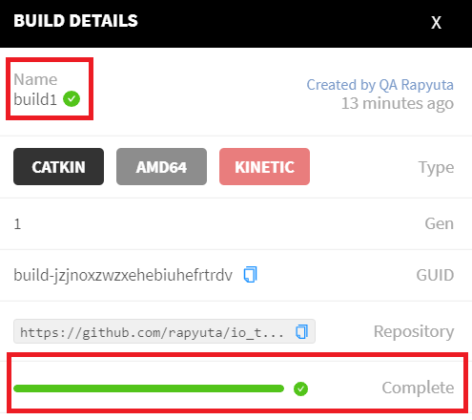Copy the build GUID to clipboard
Screen dimensions: 472x420
pos(250,275)
